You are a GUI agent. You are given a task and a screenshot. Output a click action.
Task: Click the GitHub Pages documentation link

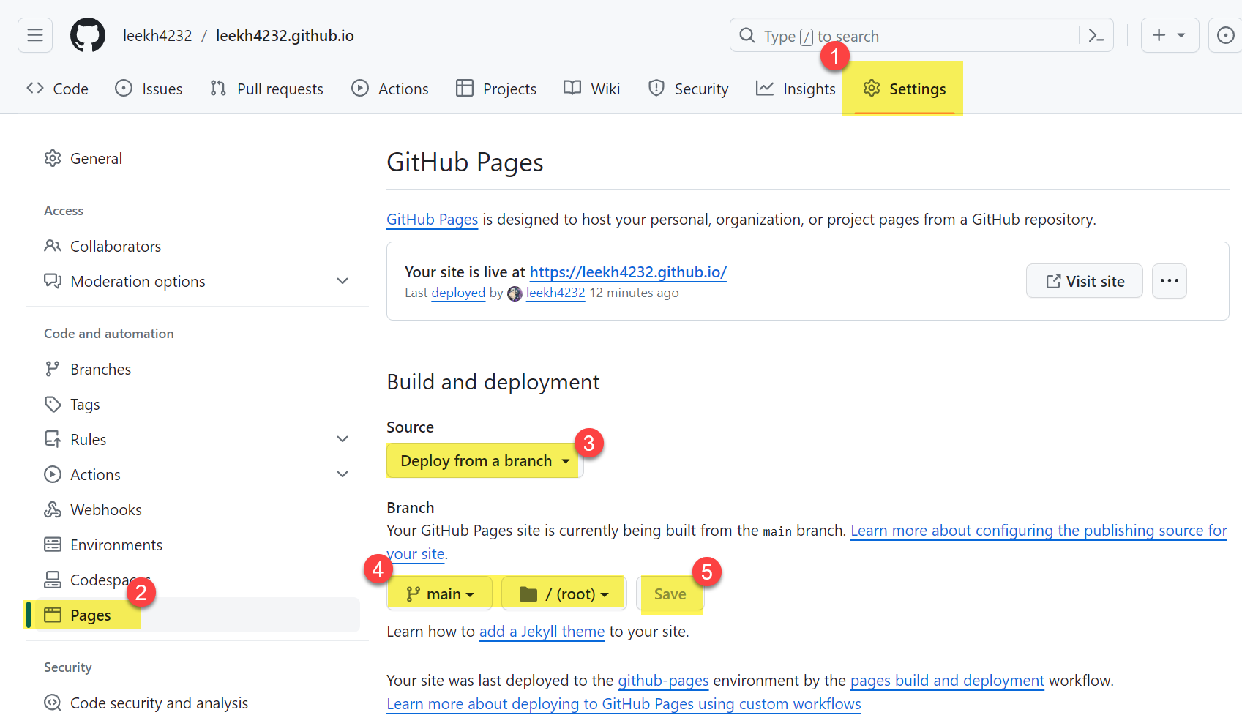point(433,220)
